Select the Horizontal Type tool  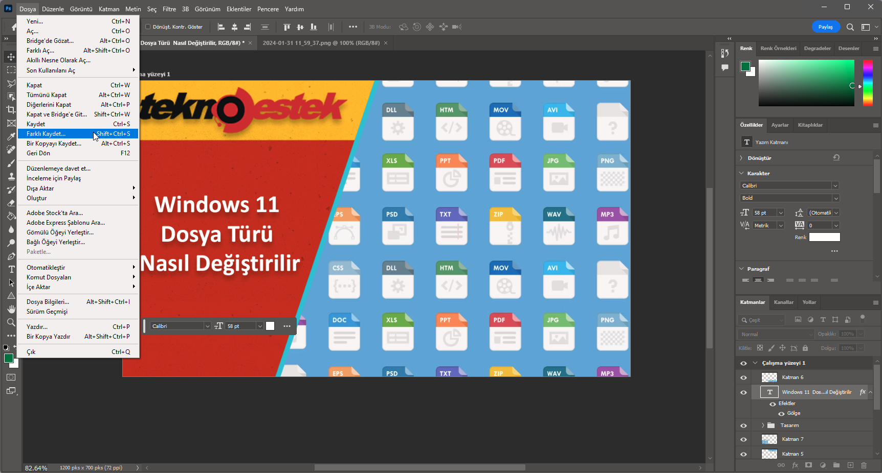11,269
